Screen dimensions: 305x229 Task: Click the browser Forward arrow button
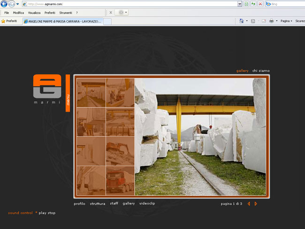pos(11,4)
